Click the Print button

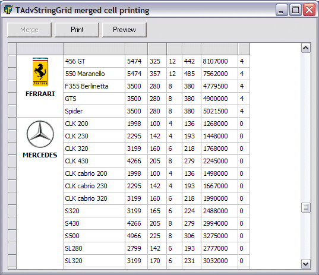[x=77, y=30]
